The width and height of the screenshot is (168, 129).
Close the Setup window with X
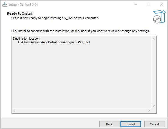162,4
